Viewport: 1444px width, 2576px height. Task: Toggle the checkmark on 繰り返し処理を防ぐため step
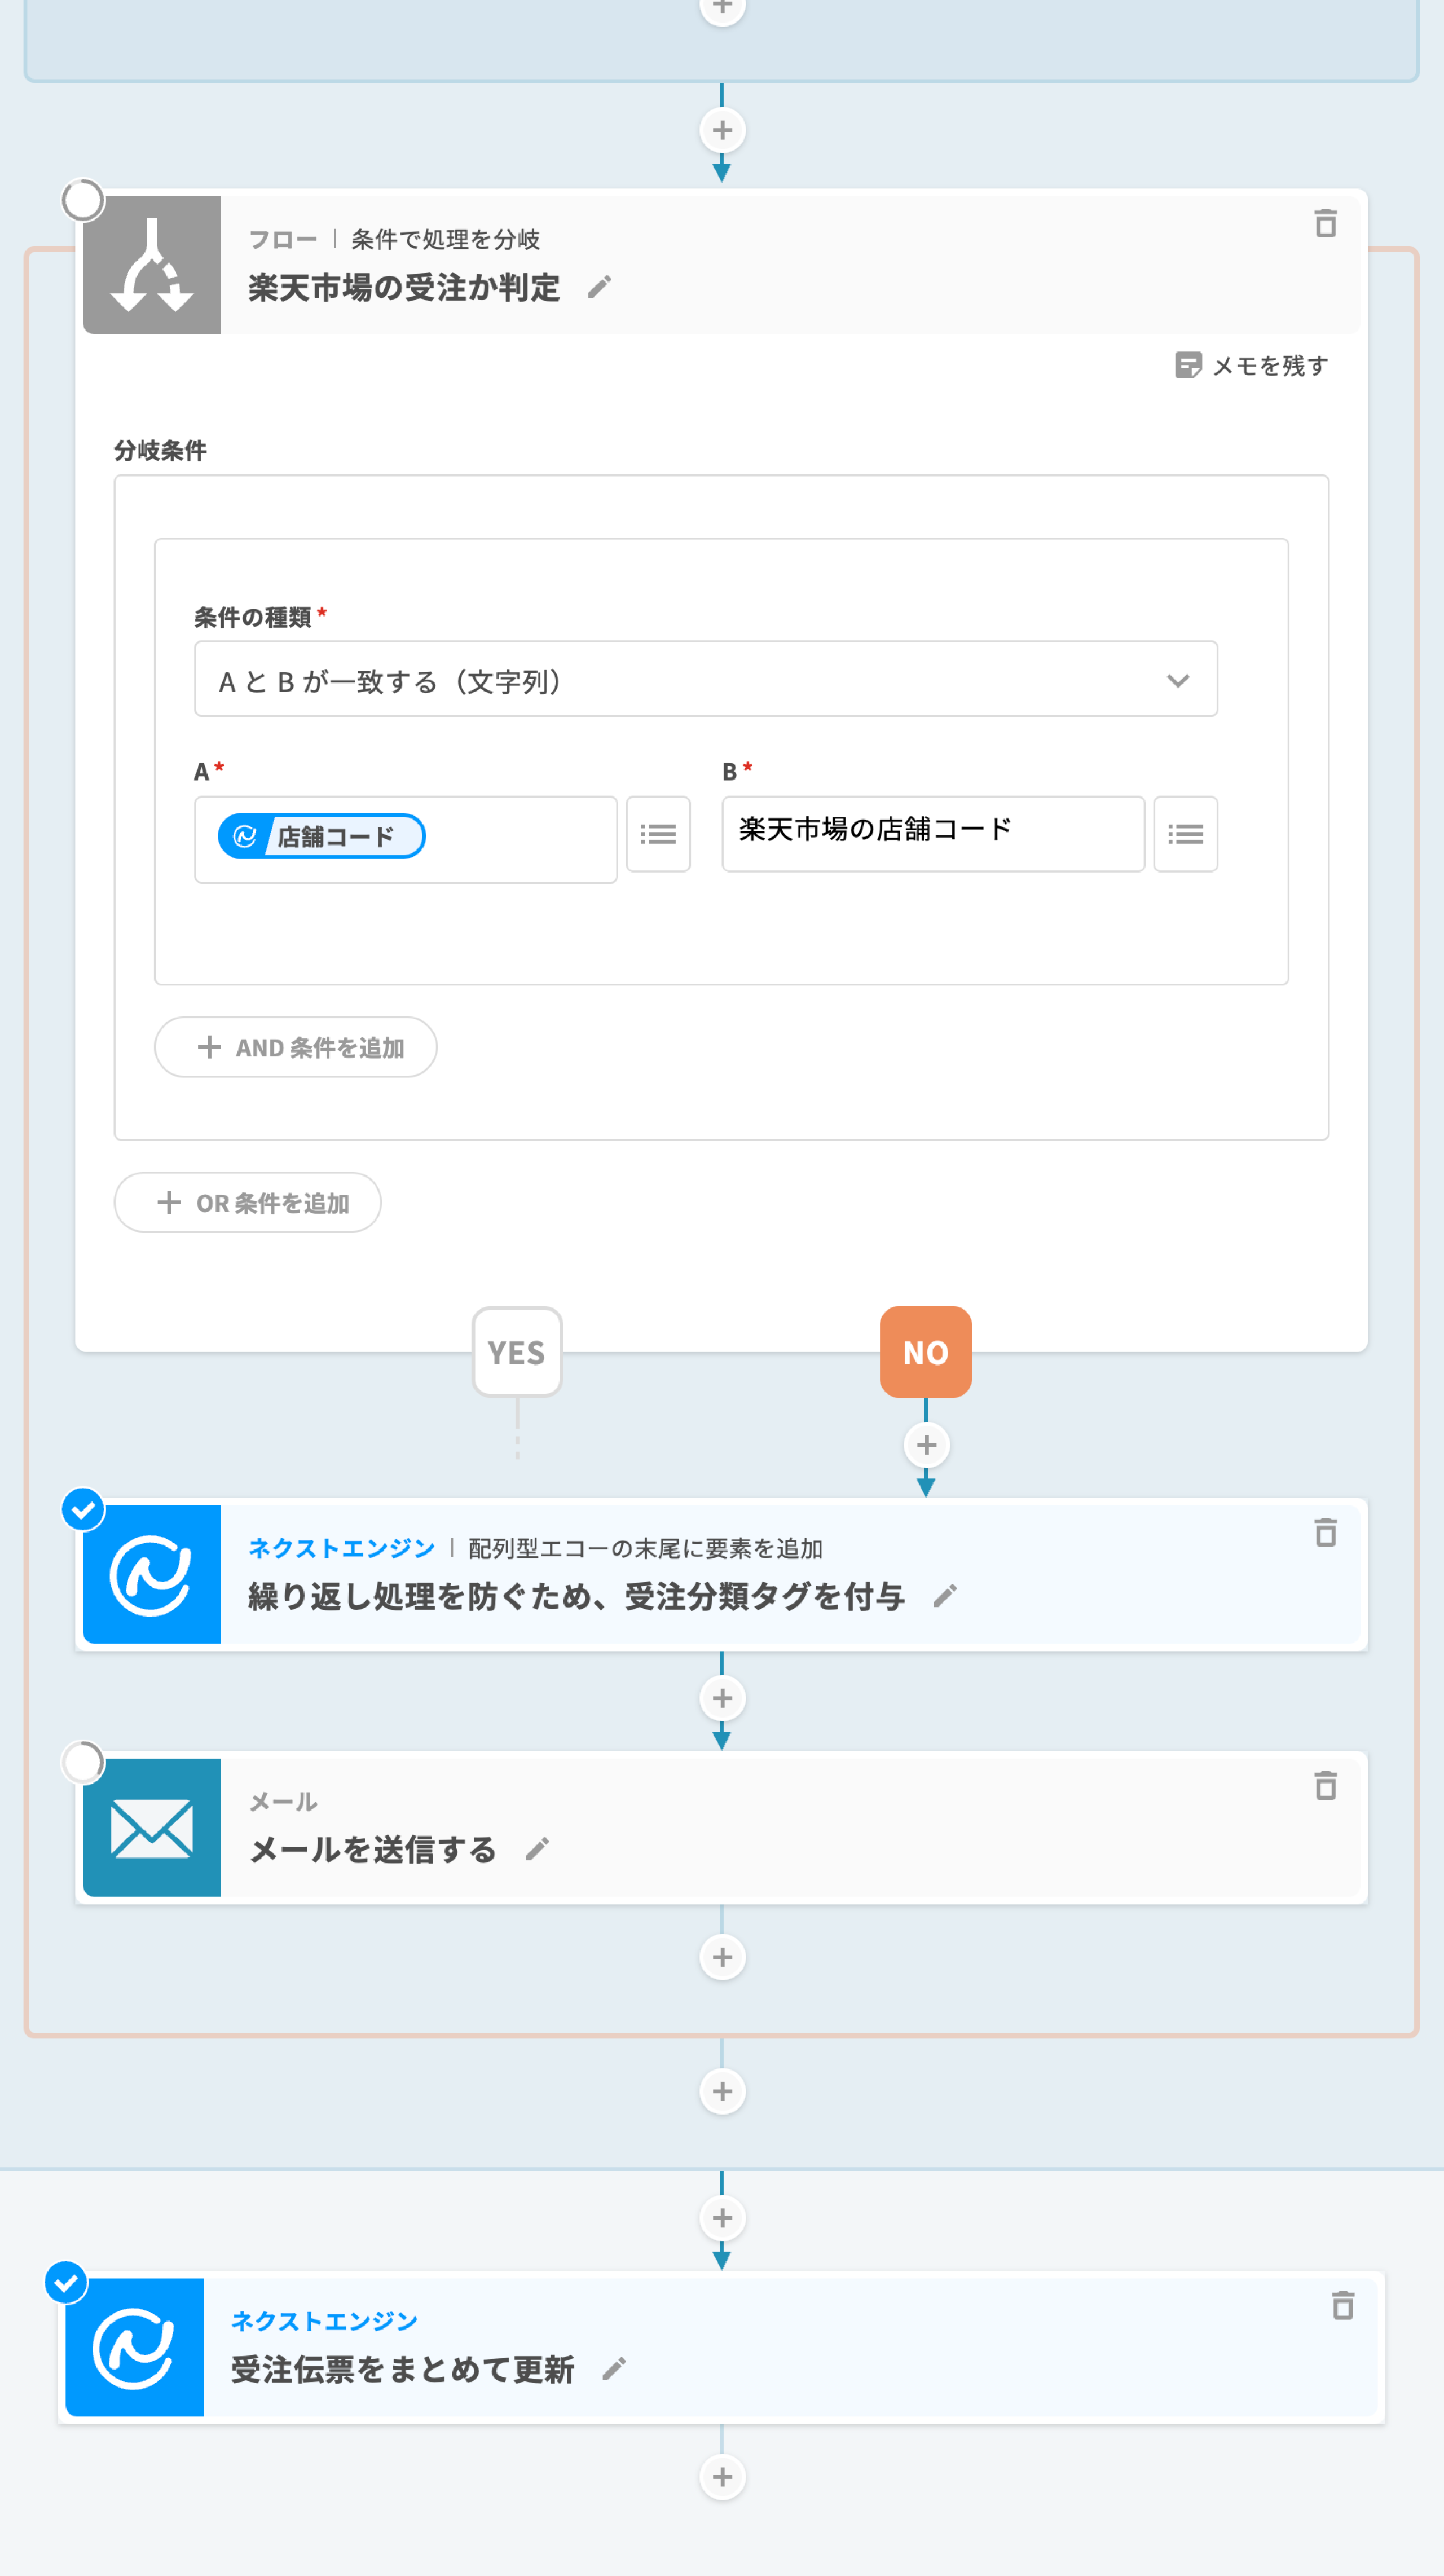[x=83, y=1509]
